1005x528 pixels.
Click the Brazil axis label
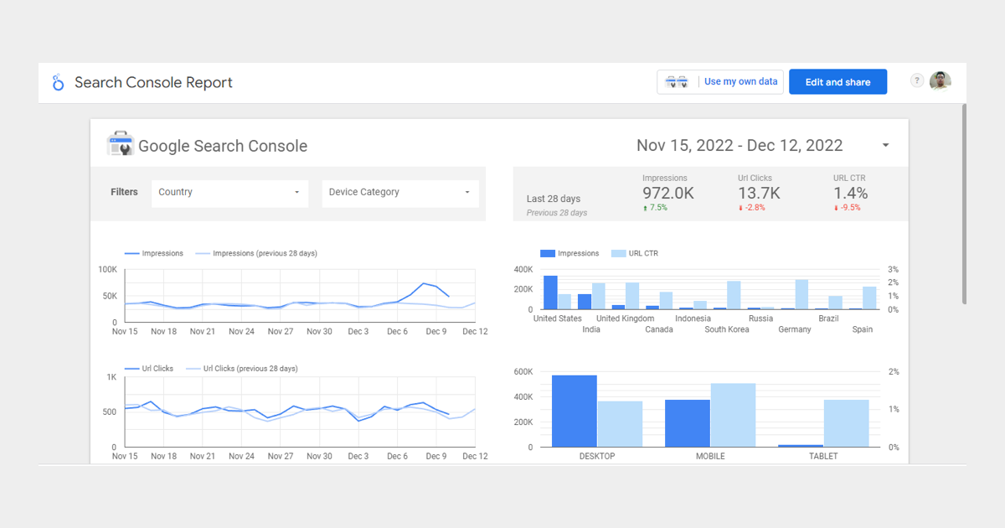coord(828,318)
